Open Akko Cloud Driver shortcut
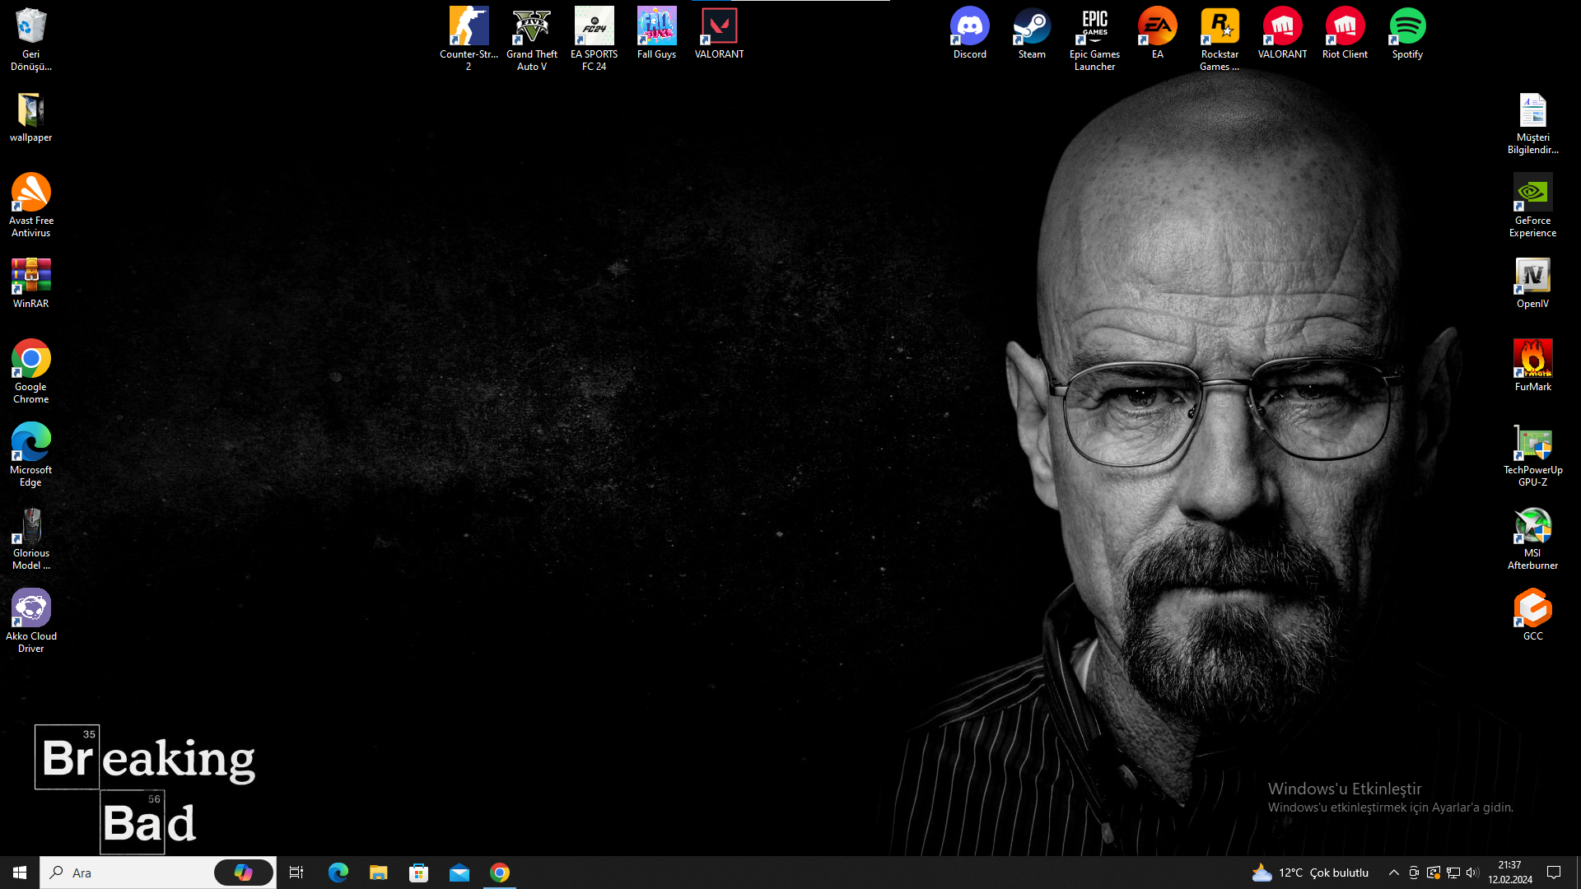This screenshot has width=1581, height=889. pos(30,621)
